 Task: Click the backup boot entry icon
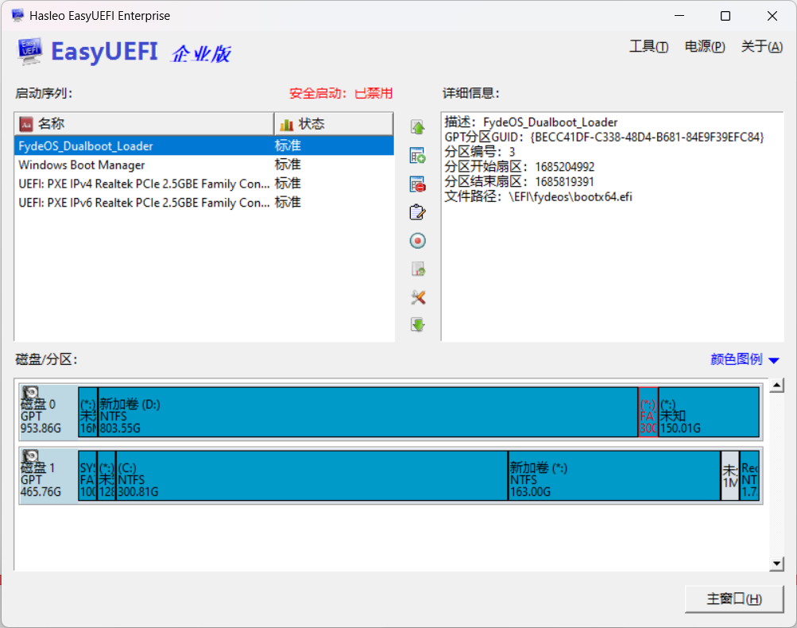tap(418, 269)
